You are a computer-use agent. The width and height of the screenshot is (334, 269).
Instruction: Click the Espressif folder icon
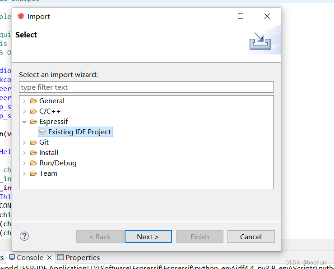click(x=33, y=122)
